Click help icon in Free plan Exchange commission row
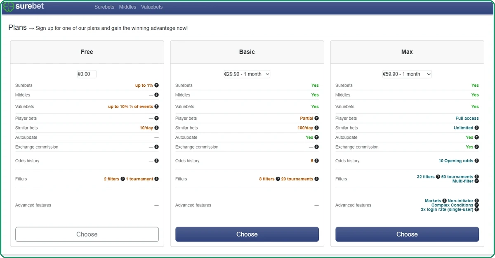 coord(157,147)
